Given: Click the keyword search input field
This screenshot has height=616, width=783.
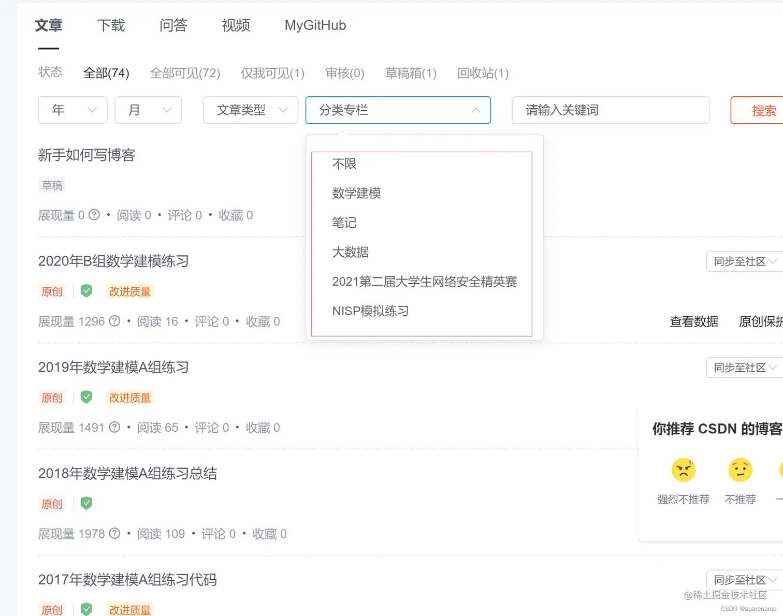Looking at the screenshot, I should (610, 110).
